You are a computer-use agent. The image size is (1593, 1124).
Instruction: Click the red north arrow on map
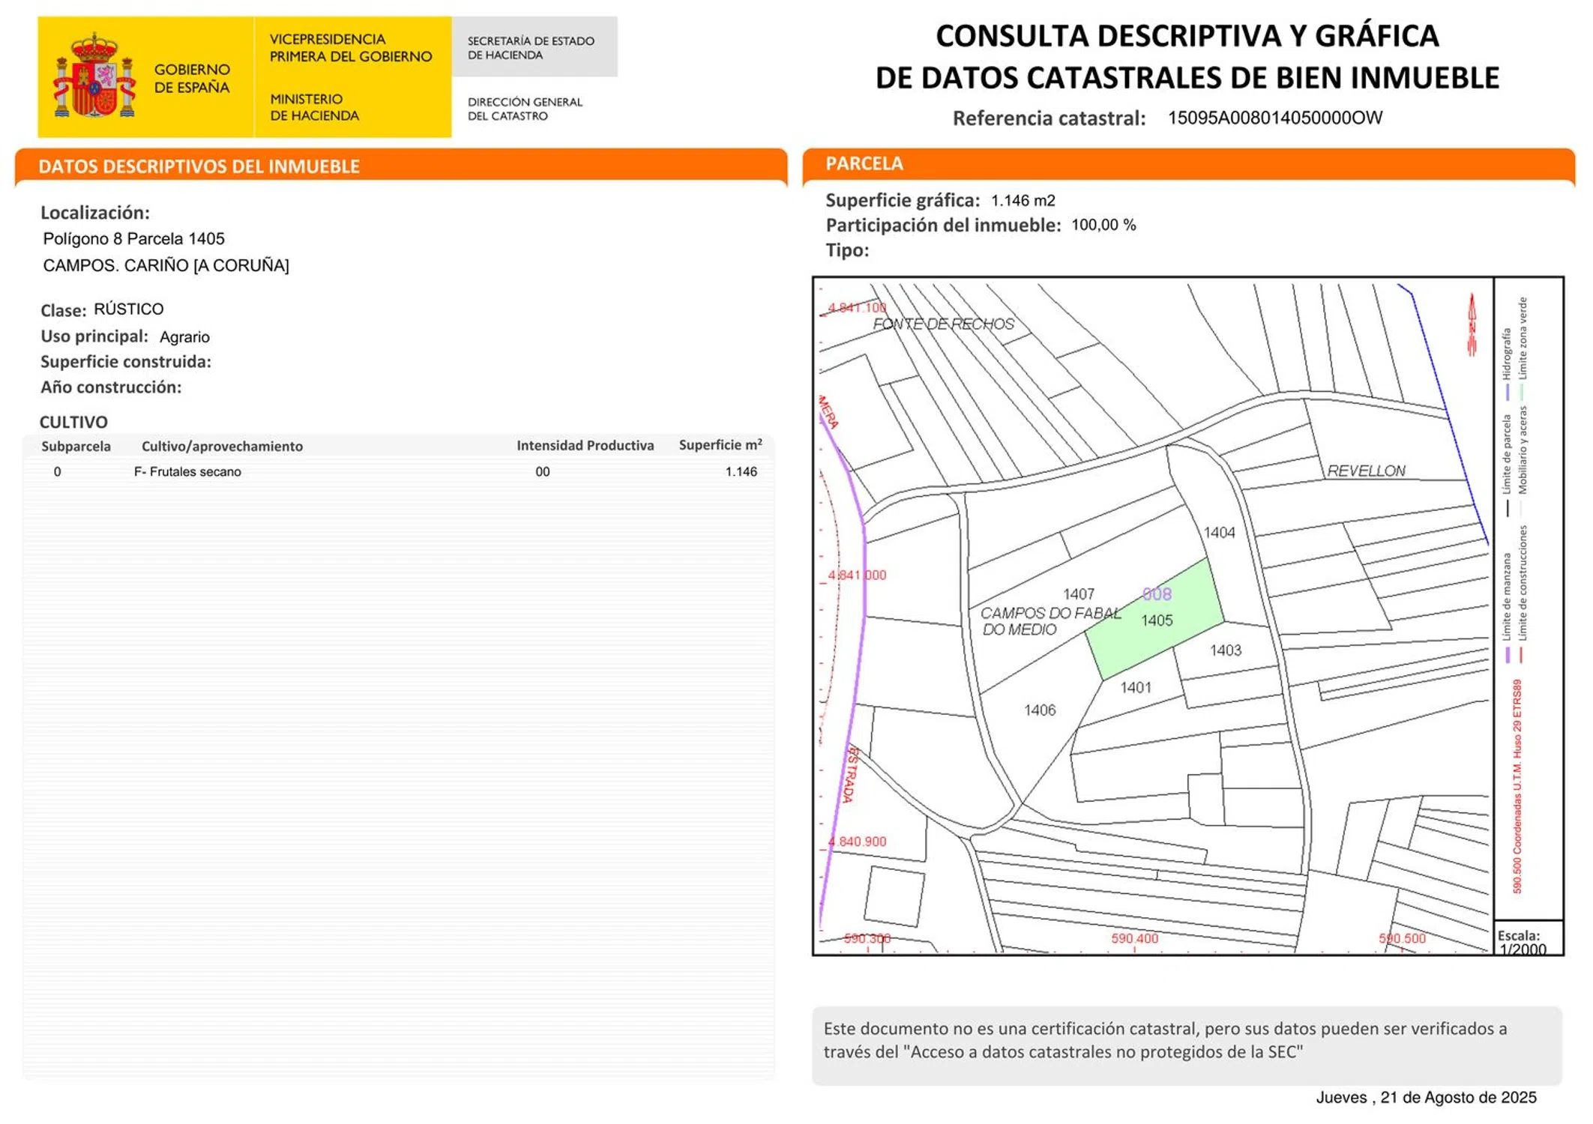pyautogui.click(x=1472, y=324)
